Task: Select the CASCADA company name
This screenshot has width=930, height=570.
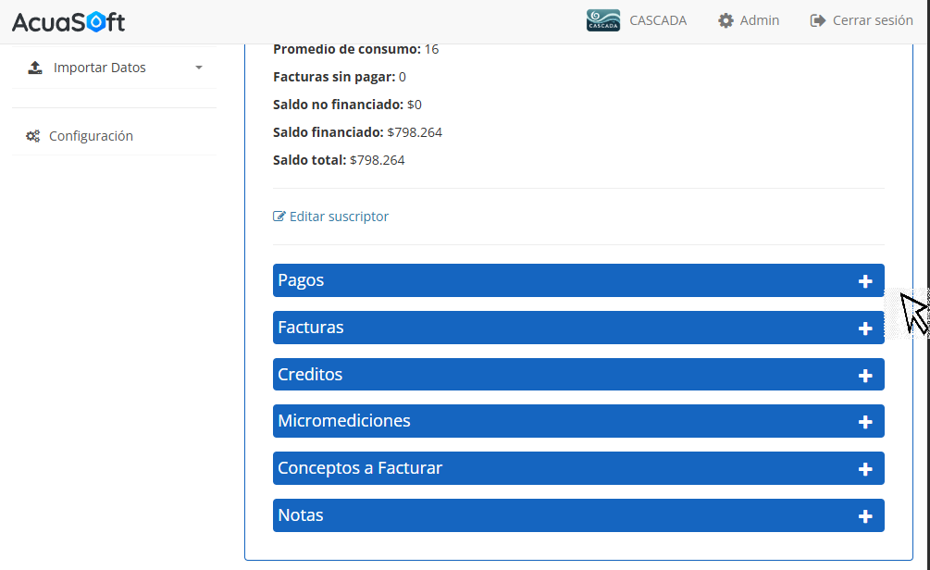Action: click(658, 20)
